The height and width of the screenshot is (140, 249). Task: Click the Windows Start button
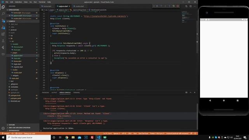click(x=3, y=137)
